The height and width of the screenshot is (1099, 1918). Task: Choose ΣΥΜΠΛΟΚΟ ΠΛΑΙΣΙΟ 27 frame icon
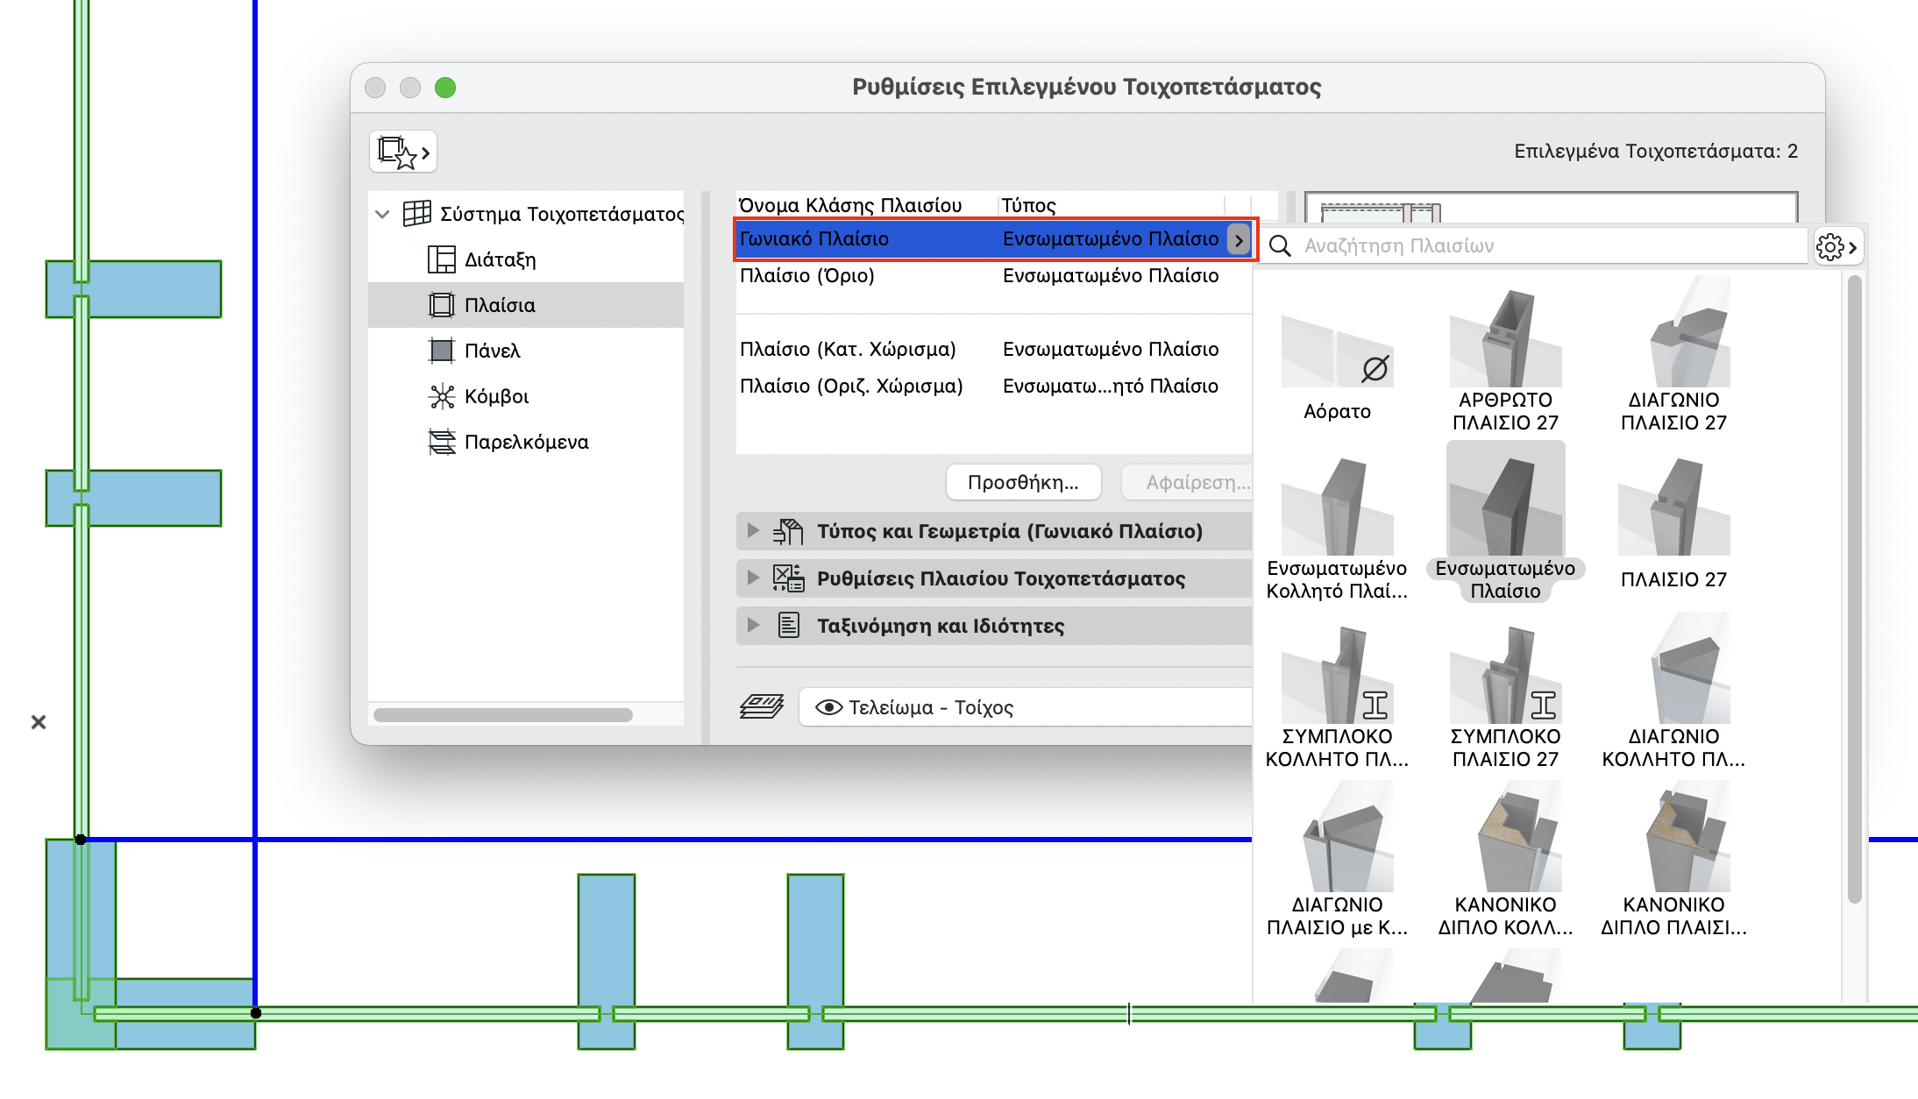[x=1504, y=677]
